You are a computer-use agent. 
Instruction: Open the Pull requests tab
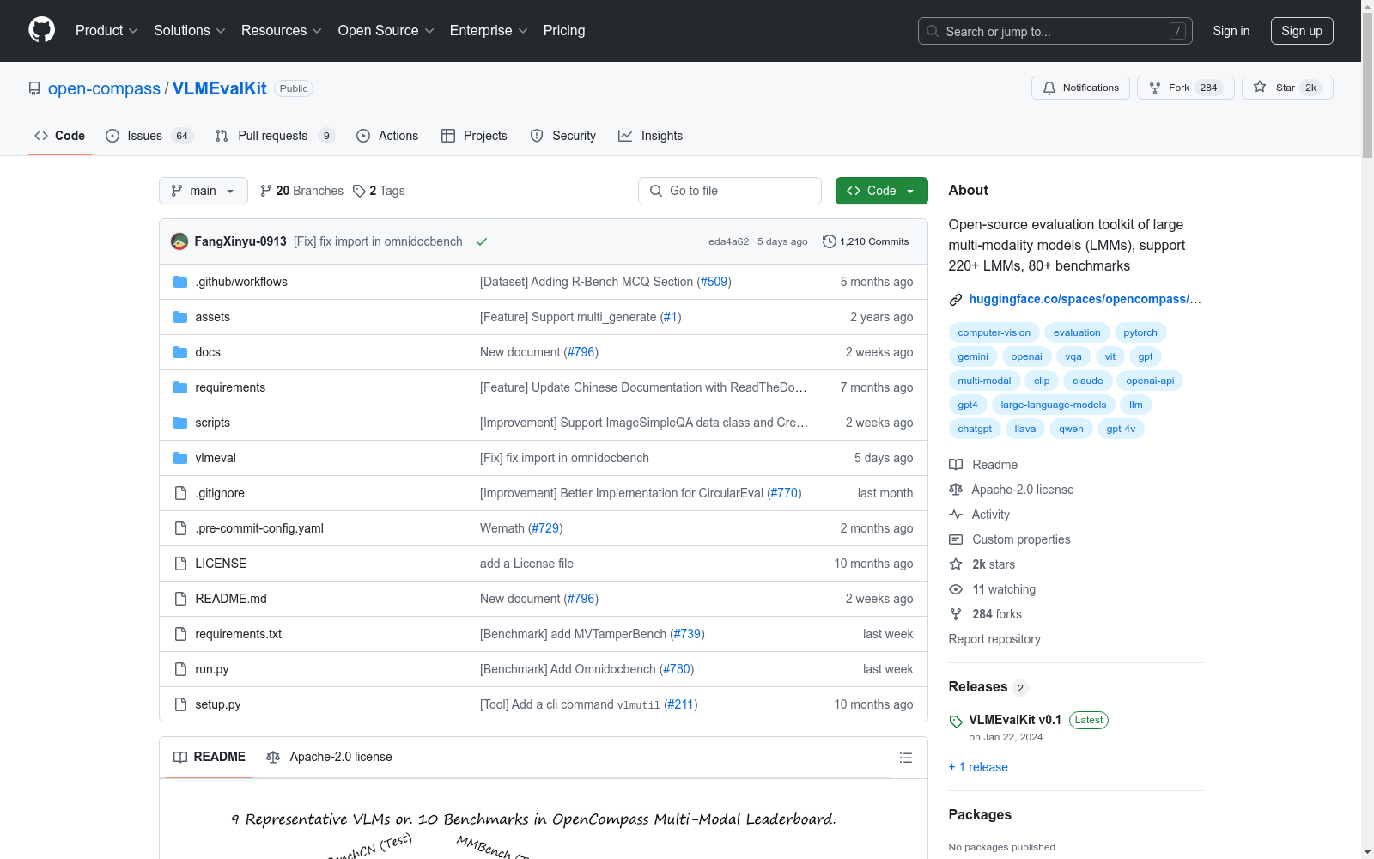click(272, 136)
